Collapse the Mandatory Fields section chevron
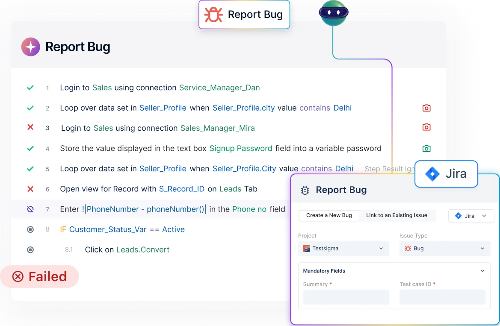 482,271
